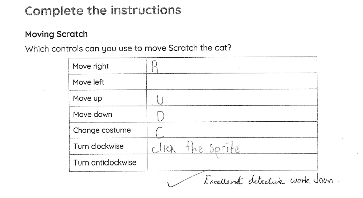Select the handwritten U answer for Move up
This screenshot has height=198, width=363.
(x=160, y=99)
